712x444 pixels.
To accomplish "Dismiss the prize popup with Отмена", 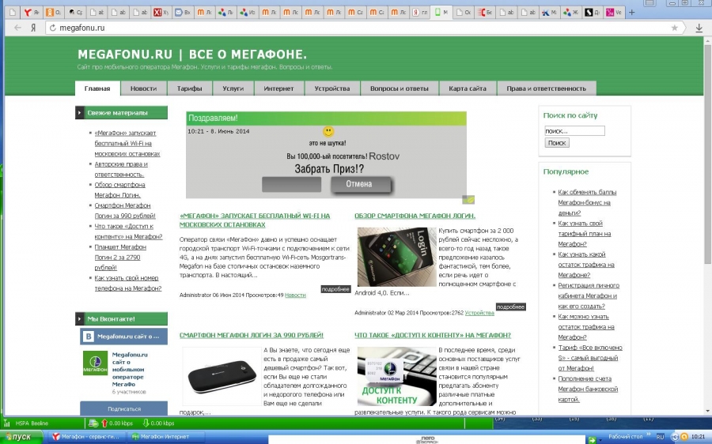I will pyautogui.click(x=361, y=184).
